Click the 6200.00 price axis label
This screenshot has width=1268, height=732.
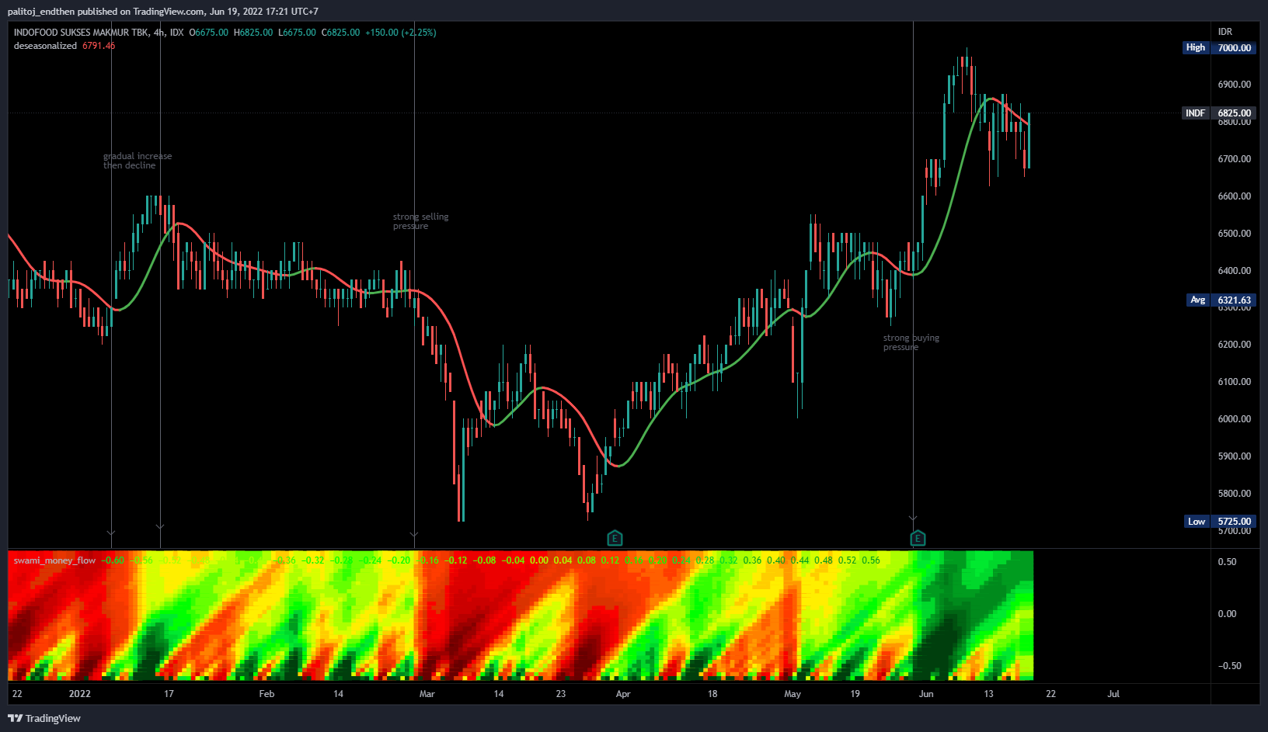coord(1235,345)
